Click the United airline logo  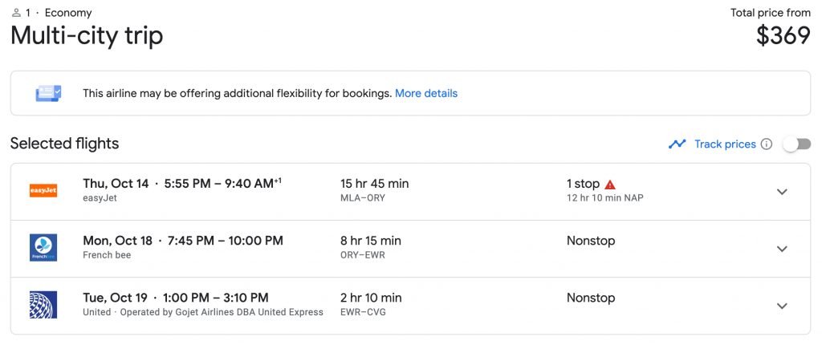coord(43,305)
